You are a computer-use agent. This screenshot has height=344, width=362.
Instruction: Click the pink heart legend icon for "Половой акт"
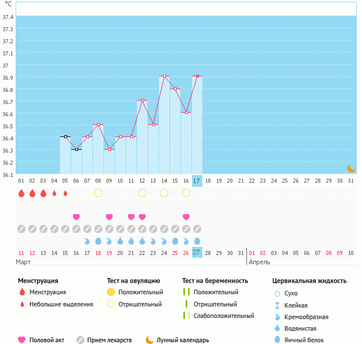click(22, 340)
